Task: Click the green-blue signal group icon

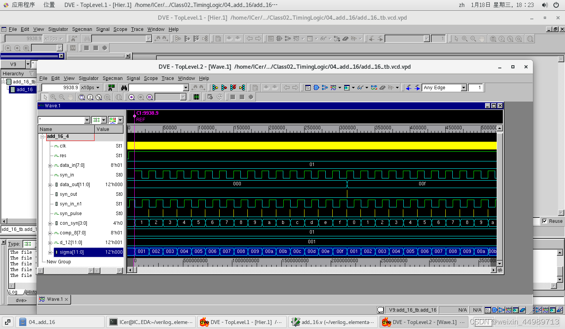Action: 374,88
